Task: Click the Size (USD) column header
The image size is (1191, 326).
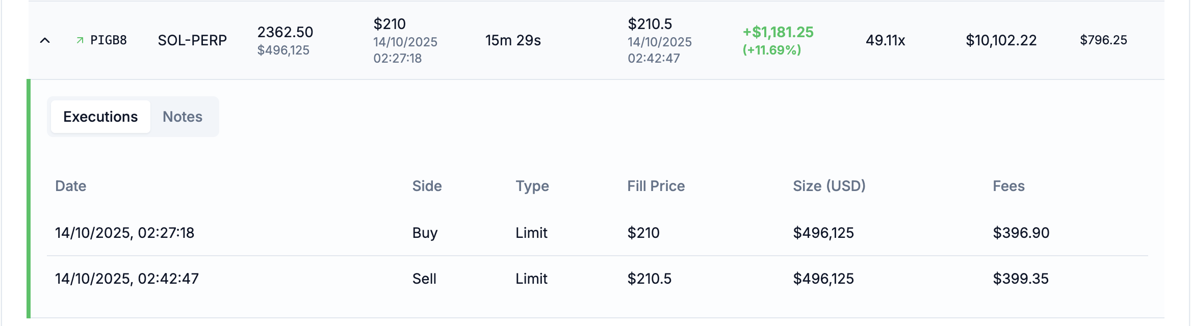Action: pyautogui.click(x=829, y=186)
